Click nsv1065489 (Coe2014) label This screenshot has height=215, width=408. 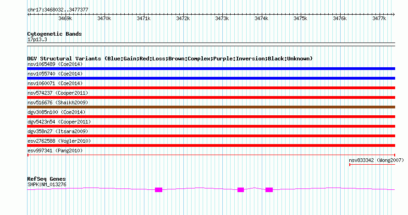[55, 64]
